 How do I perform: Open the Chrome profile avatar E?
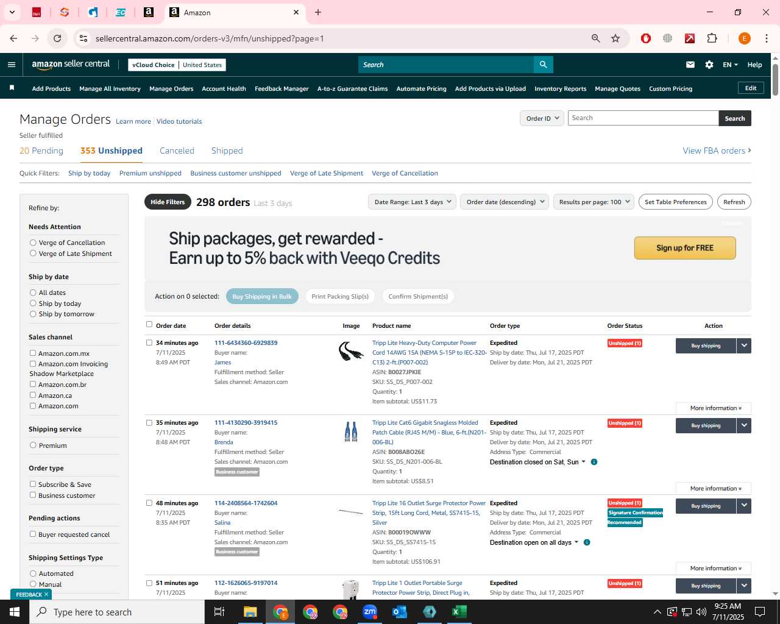(x=744, y=38)
